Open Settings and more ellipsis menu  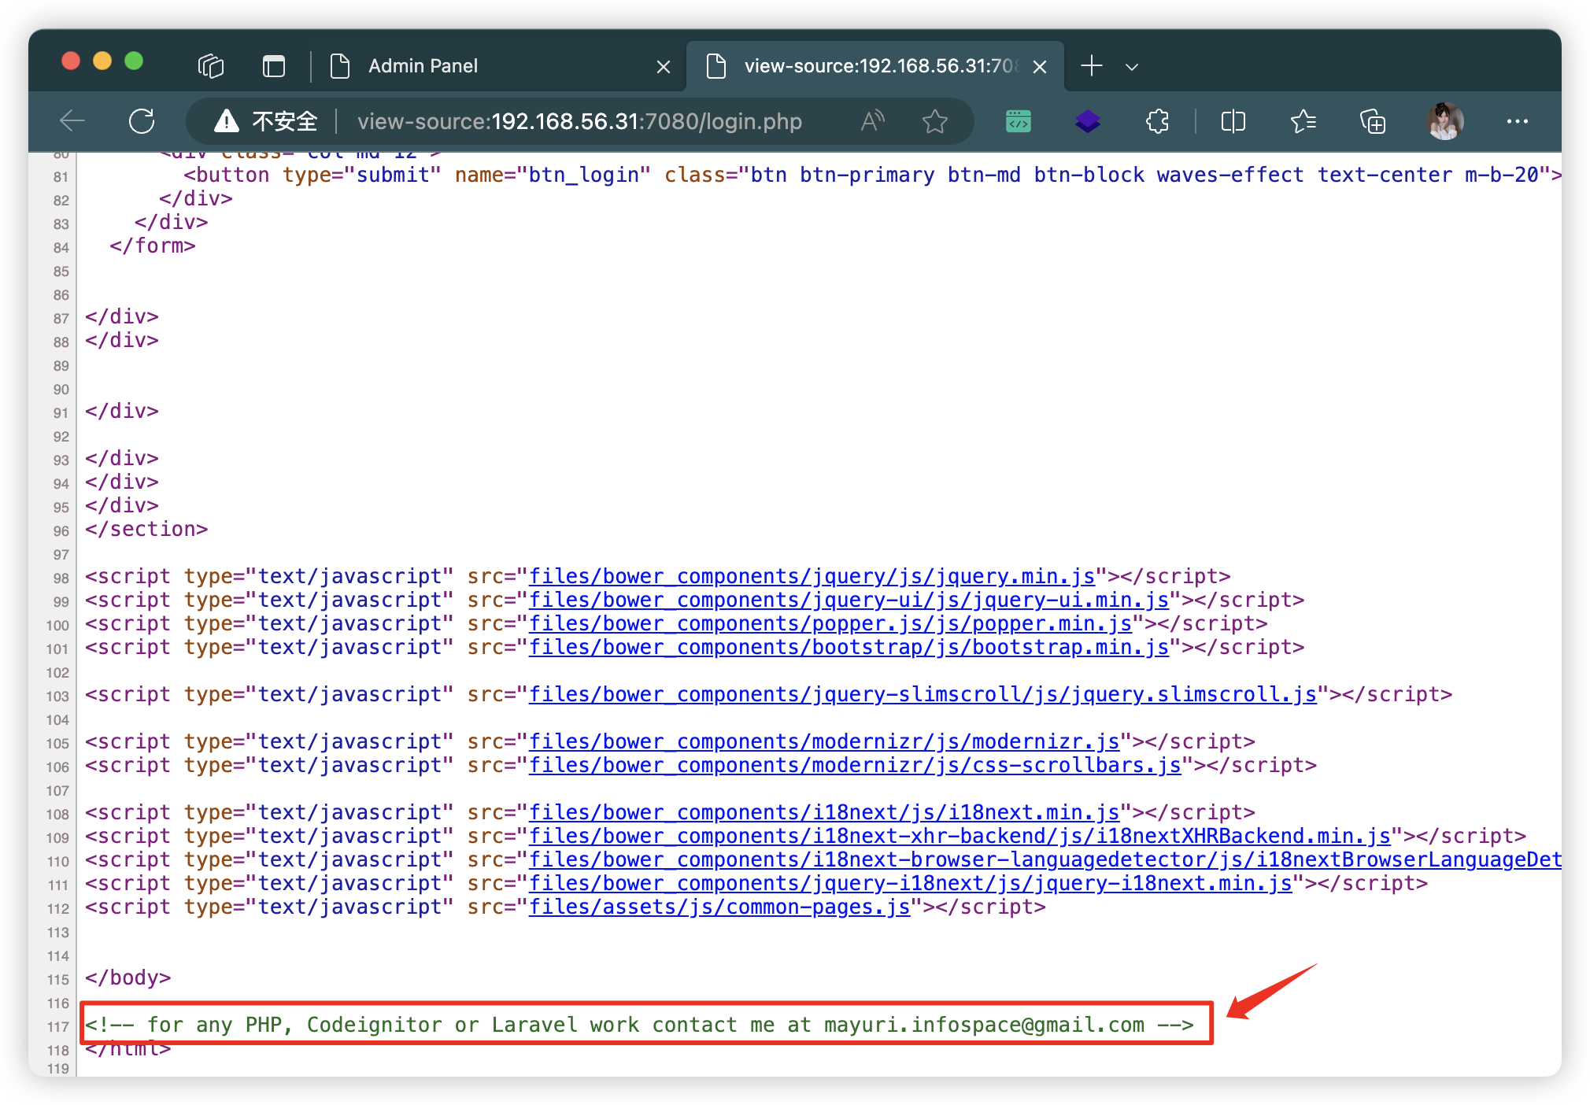coord(1517,121)
